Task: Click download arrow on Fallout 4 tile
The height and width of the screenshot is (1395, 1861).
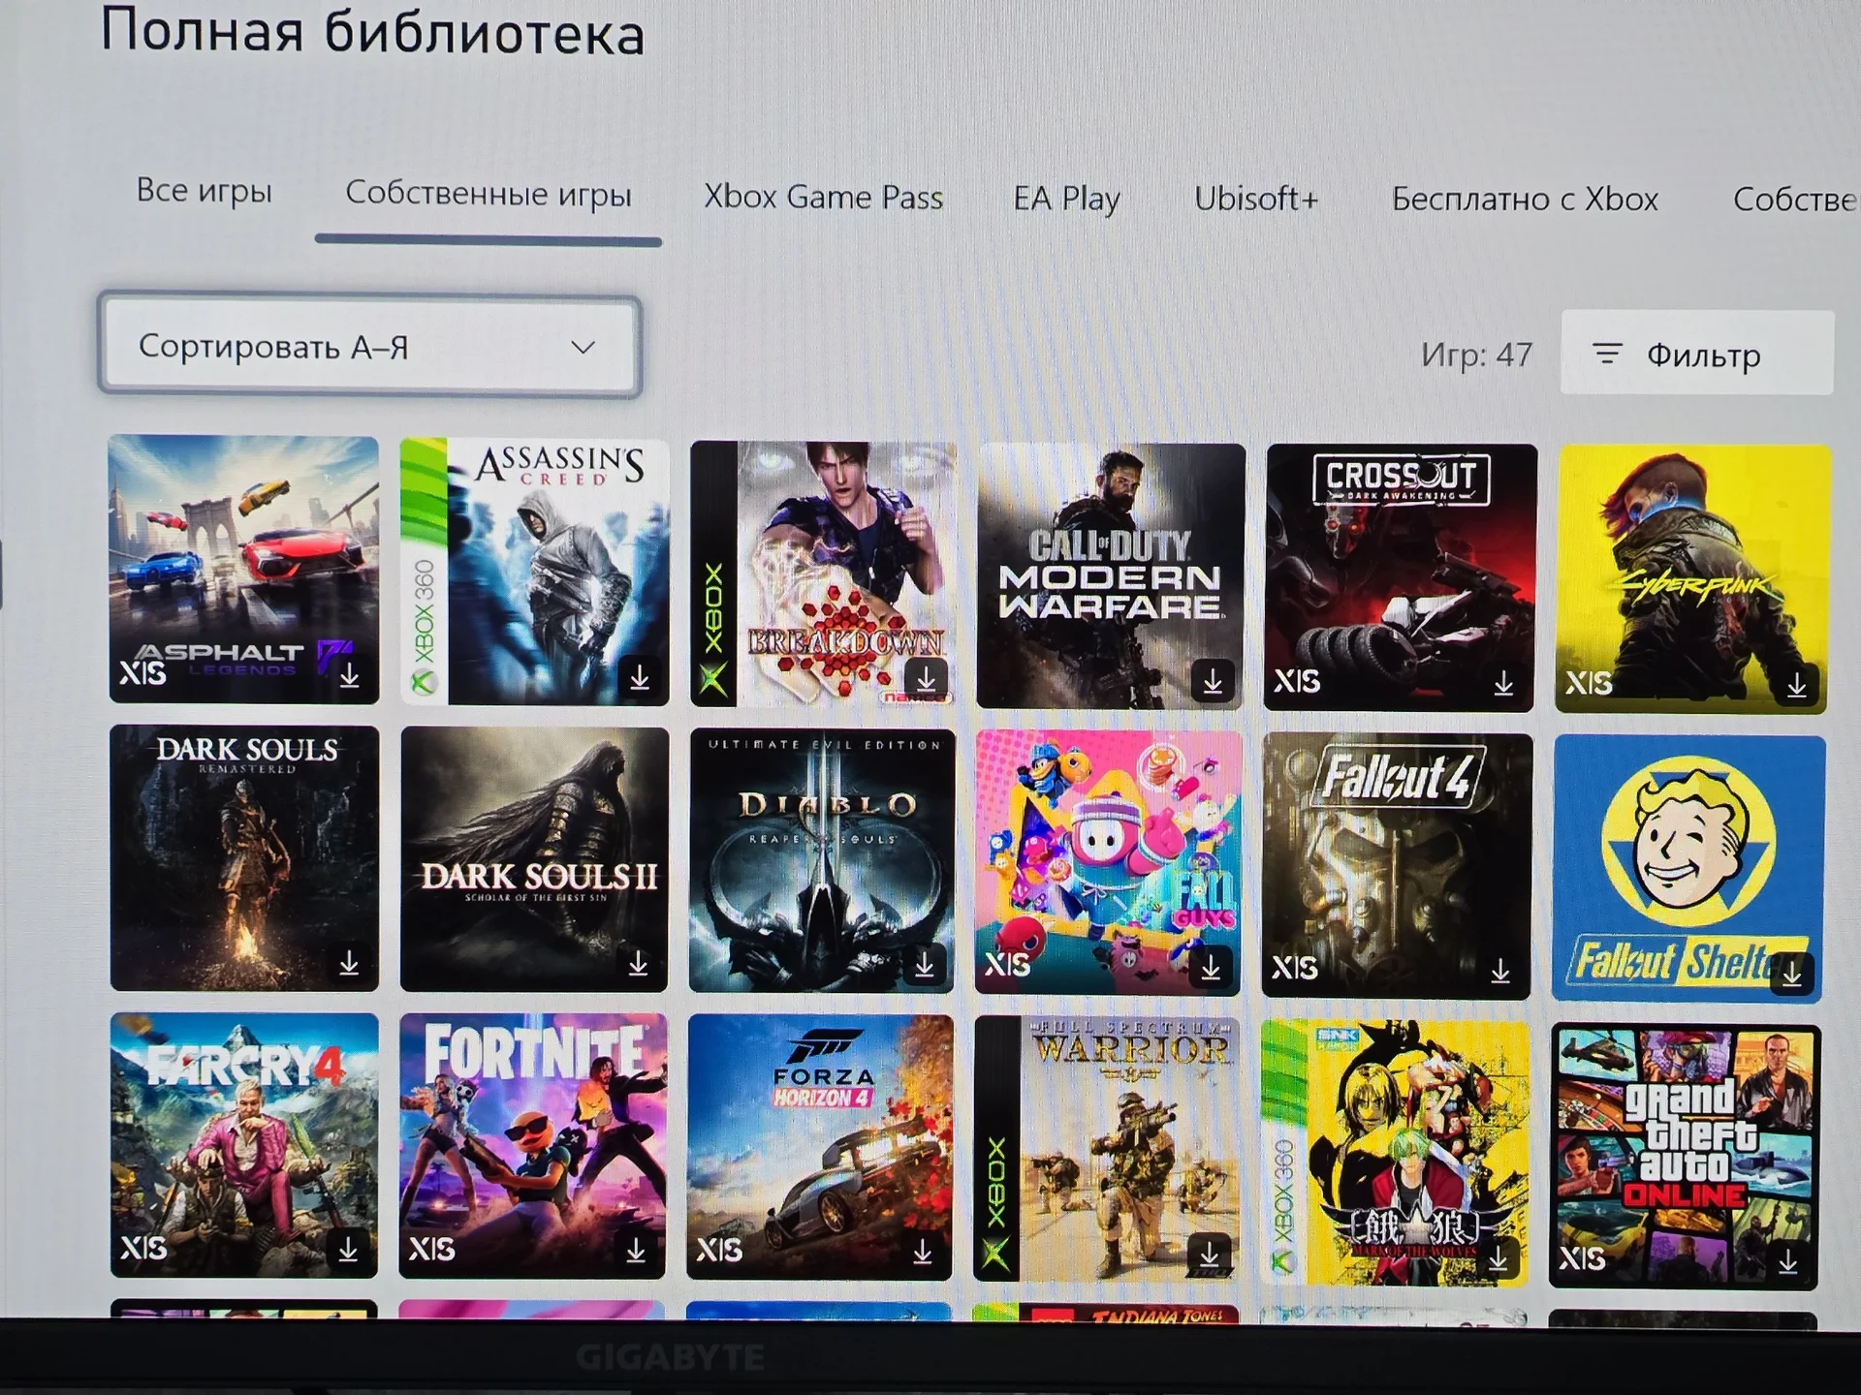Action: click(x=1500, y=970)
